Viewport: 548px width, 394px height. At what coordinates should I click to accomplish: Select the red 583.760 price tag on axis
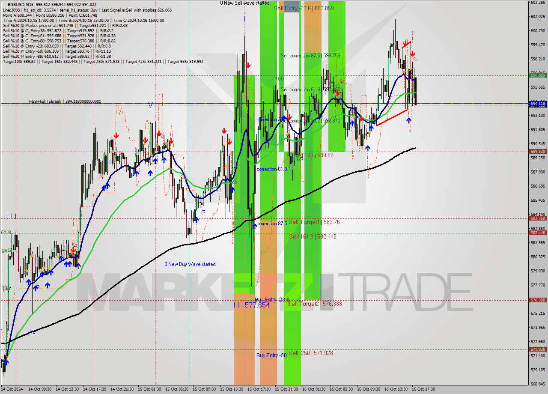click(x=538, y=218)
